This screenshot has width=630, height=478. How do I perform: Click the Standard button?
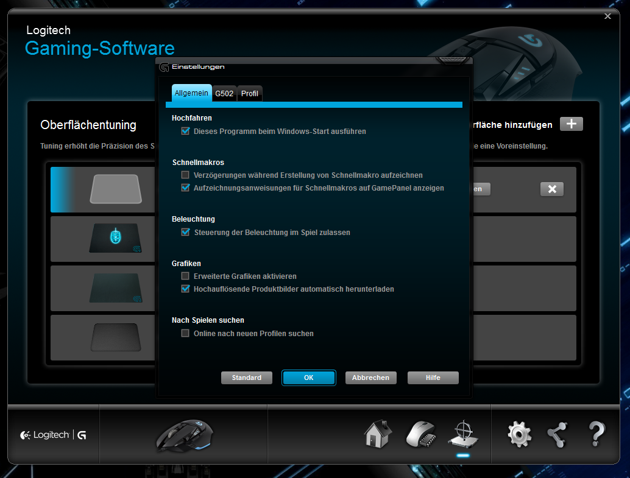247,378
